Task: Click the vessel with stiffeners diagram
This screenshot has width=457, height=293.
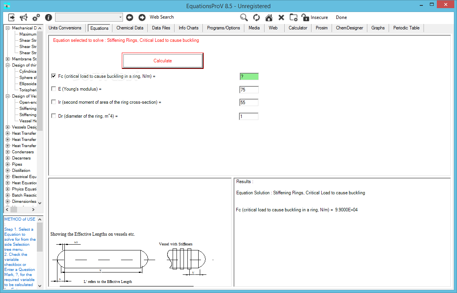Action: (186, 259)
